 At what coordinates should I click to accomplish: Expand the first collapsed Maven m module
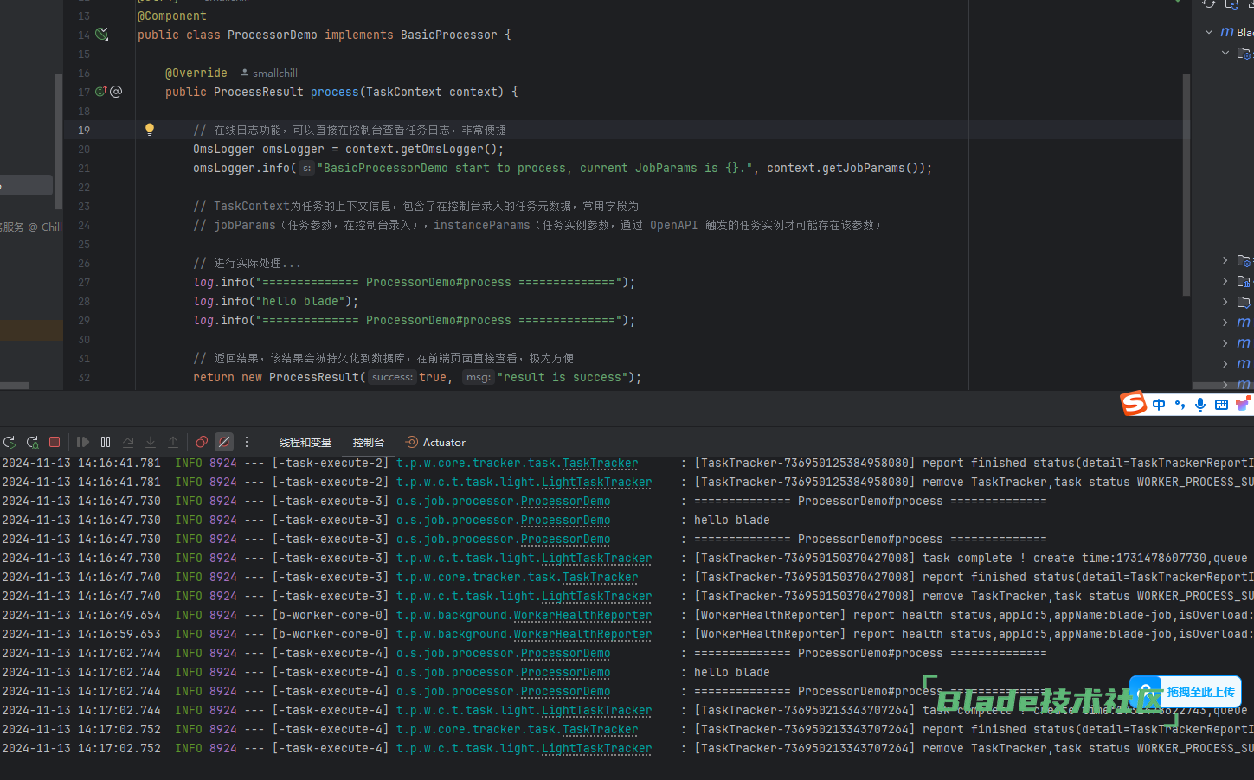(x=1225, y=323)
